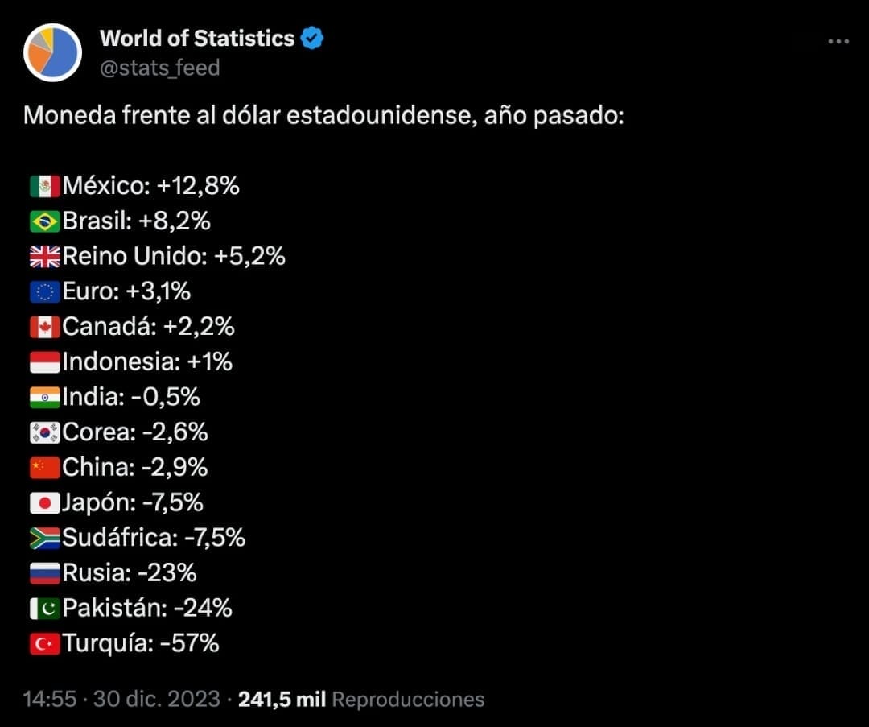Click the Brazil flag emoji
The width and height of the screenshot is (869, 727).
(44, 220)
